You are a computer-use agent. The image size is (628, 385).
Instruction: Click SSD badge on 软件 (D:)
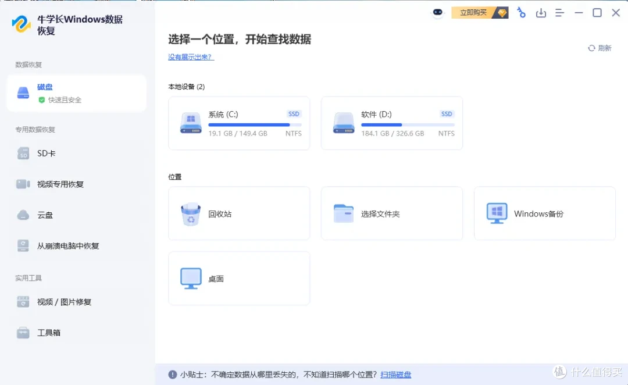pos(447,114)
